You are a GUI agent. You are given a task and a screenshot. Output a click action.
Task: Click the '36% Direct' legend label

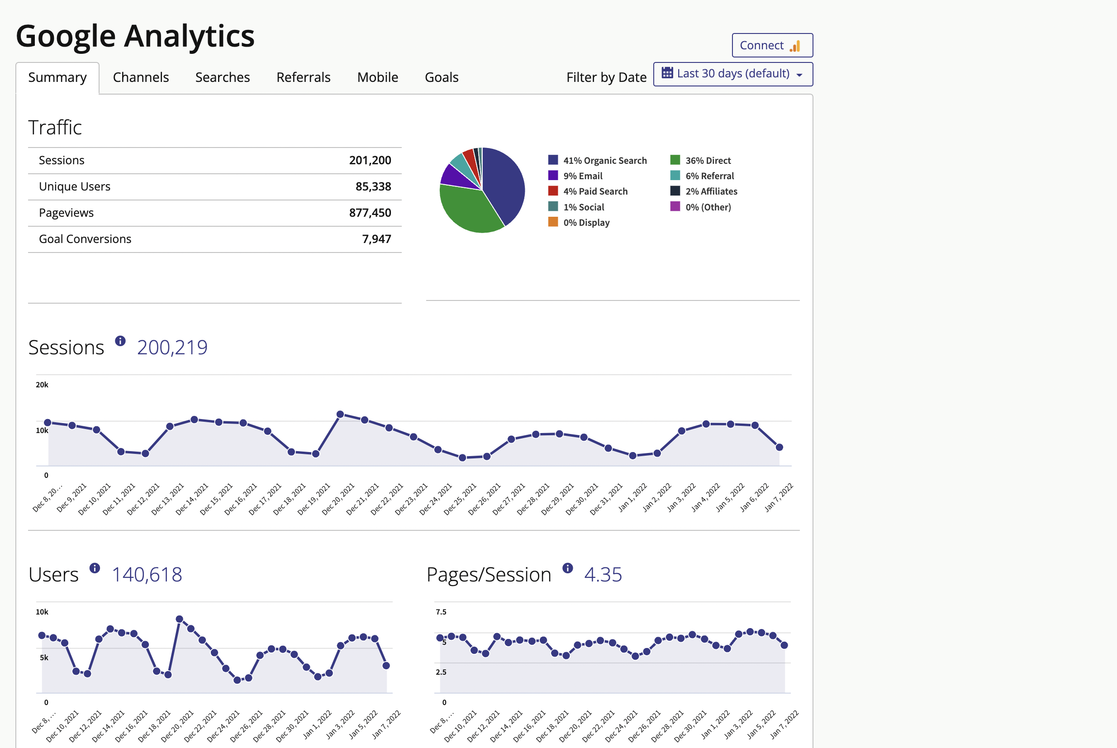708,161
